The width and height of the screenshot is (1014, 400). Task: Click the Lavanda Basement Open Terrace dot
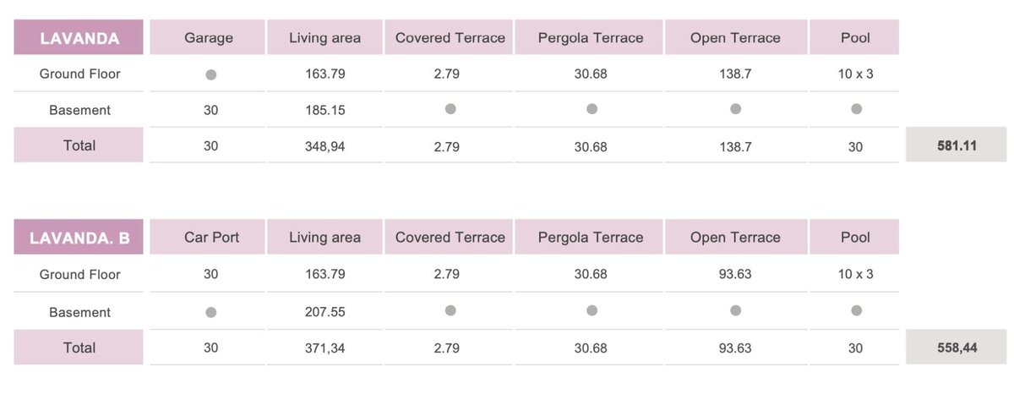pyautogui.click(x=735, y=109)
